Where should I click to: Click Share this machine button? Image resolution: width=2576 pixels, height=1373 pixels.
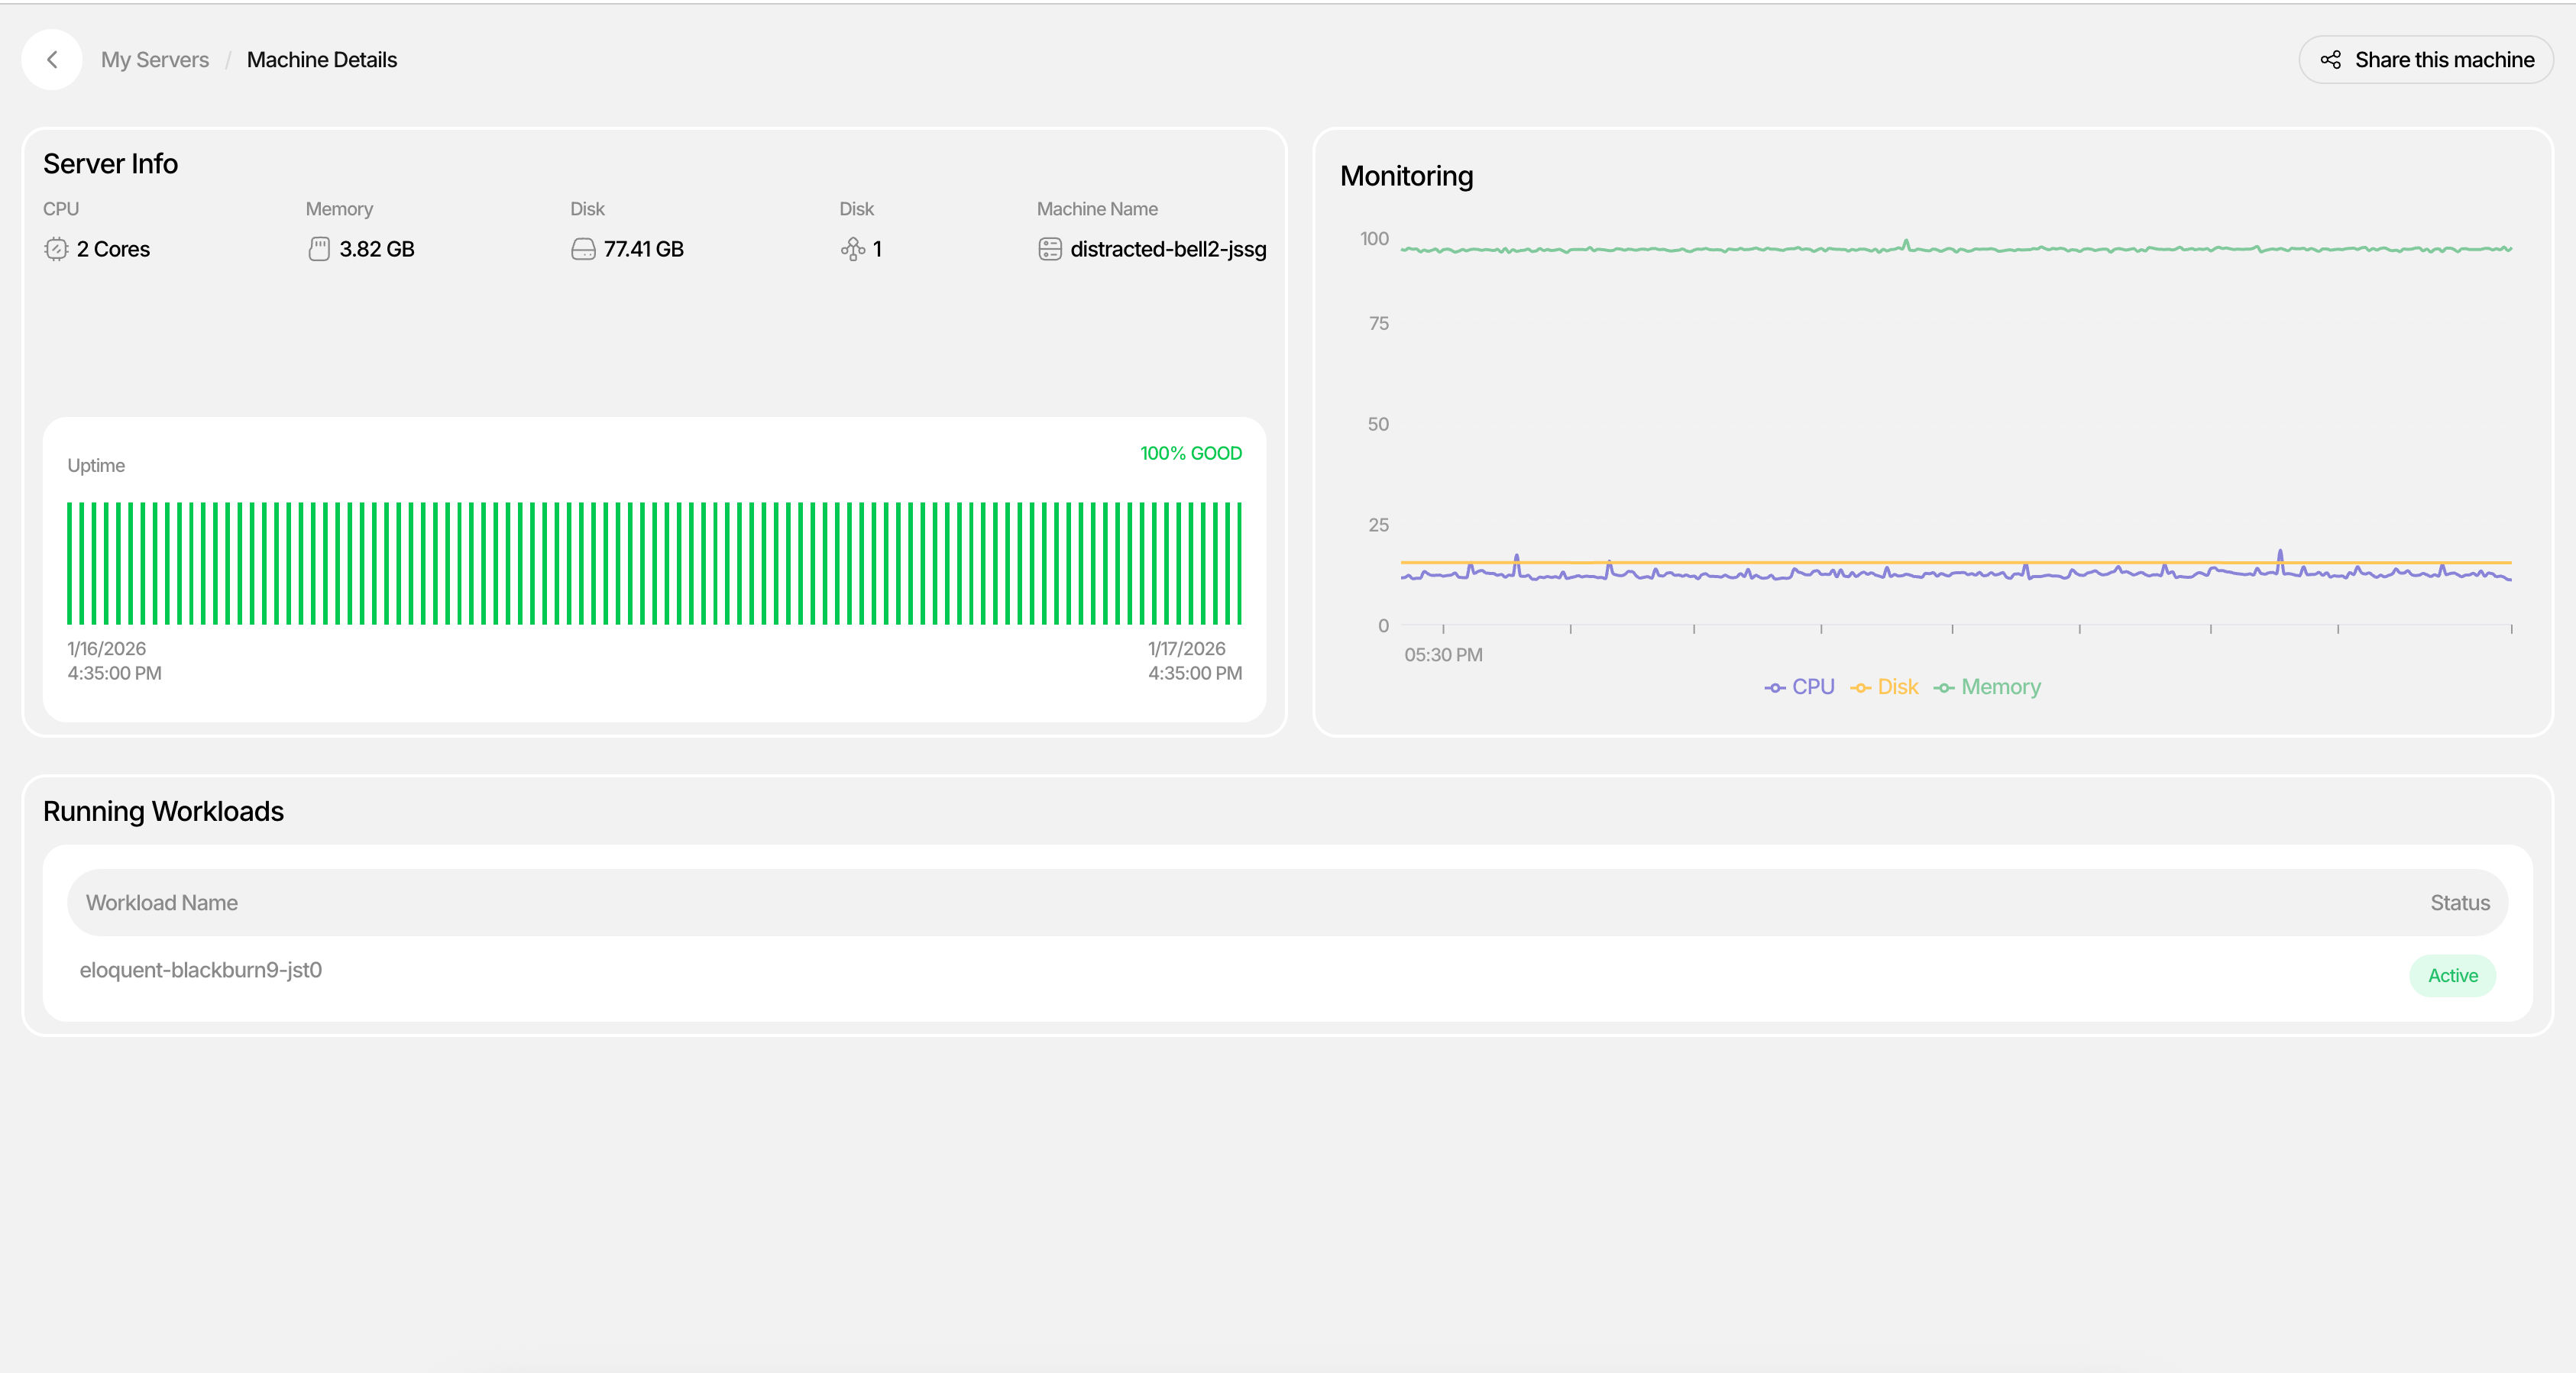[2426, 60]
